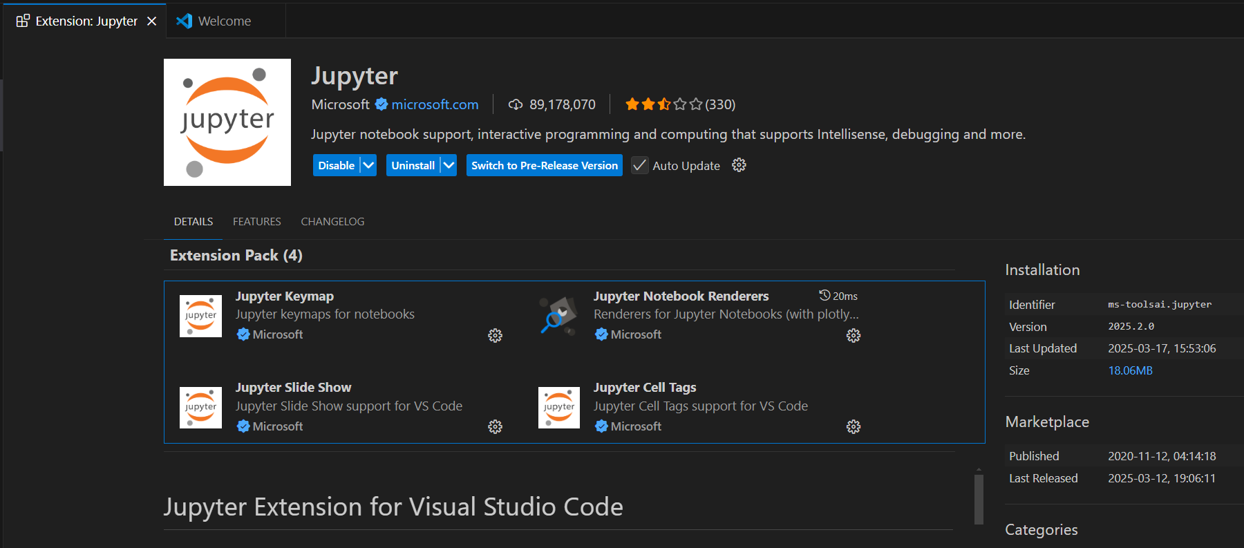Toggle the Auto Update checkbox
The image size is (1244, 548).
(640, 166)
